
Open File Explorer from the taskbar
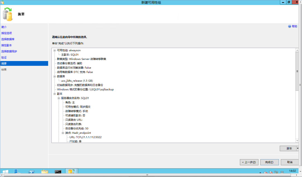44,171
